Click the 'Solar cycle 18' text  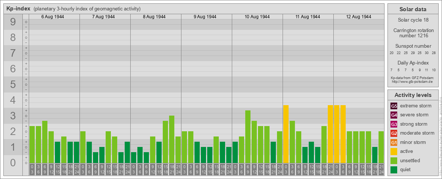[413, 20]
